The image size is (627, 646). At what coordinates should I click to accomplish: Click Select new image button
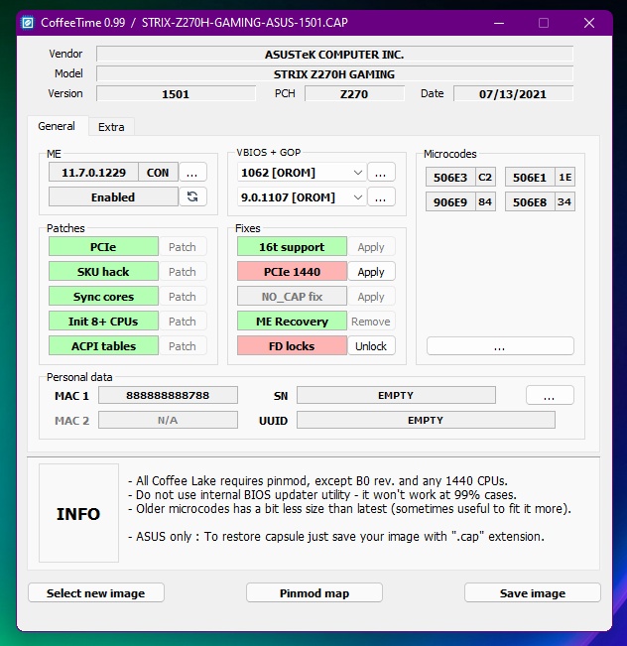[x=96, y=592]
